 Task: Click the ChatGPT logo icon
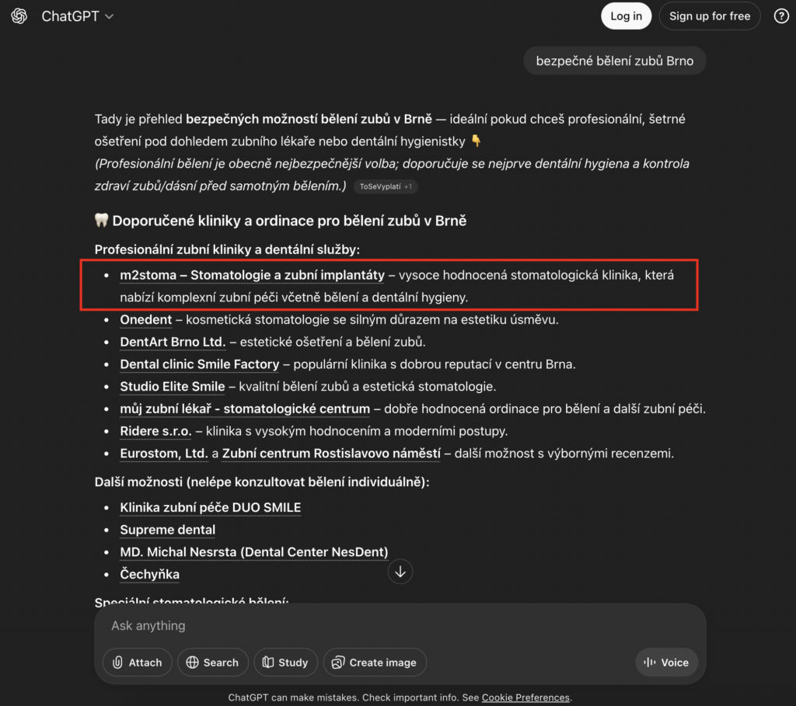pos(19,16)
